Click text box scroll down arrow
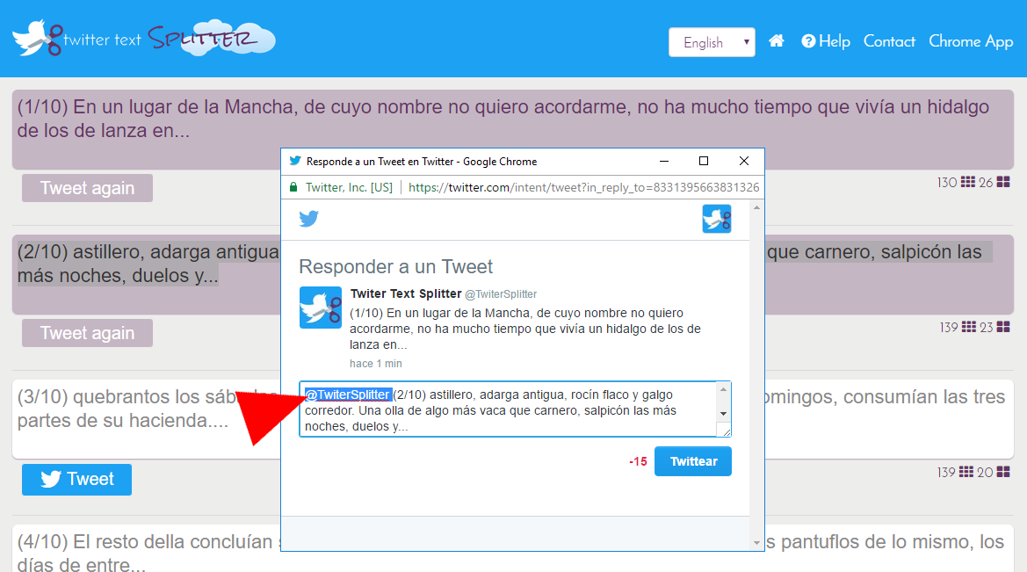This screenshot has height=572, width=1027. (723, 414)
